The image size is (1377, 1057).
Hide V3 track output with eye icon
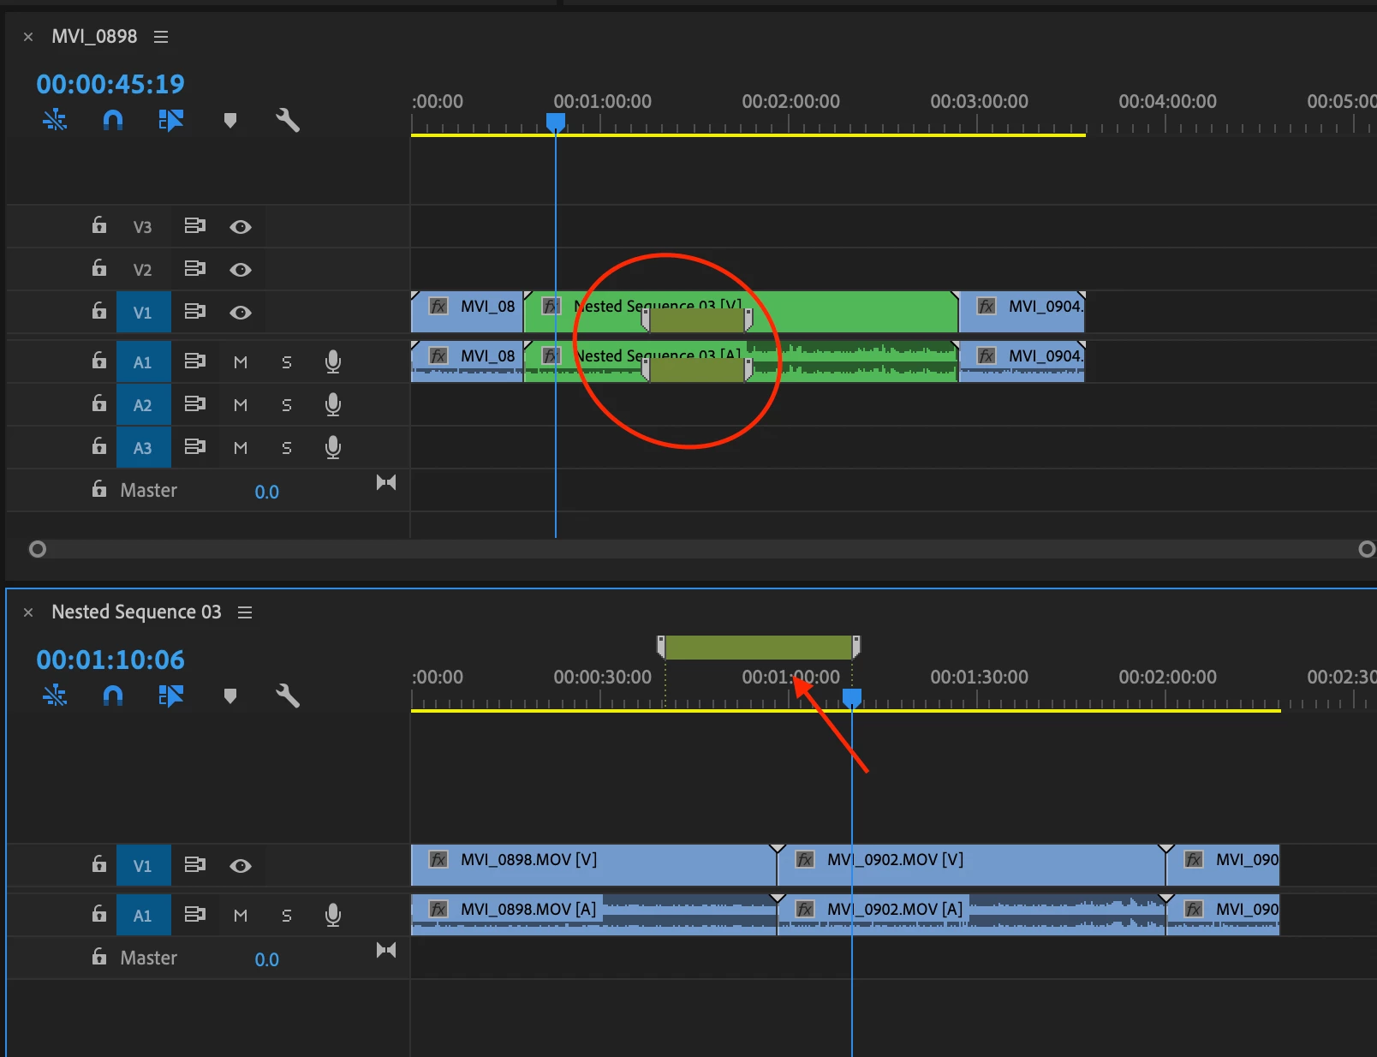[x=241, y=227]
